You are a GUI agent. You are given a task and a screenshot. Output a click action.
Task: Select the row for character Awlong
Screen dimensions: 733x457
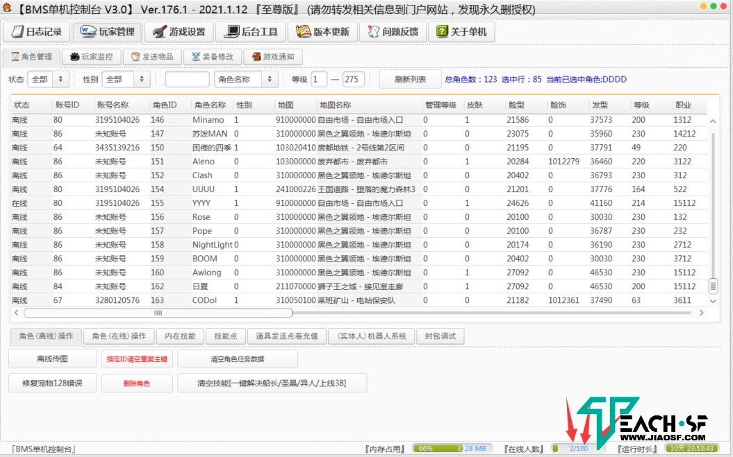pos(359,273)
